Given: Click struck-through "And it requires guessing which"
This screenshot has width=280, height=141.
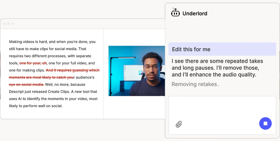Looking at the screenshot, I should coord(73,70).
